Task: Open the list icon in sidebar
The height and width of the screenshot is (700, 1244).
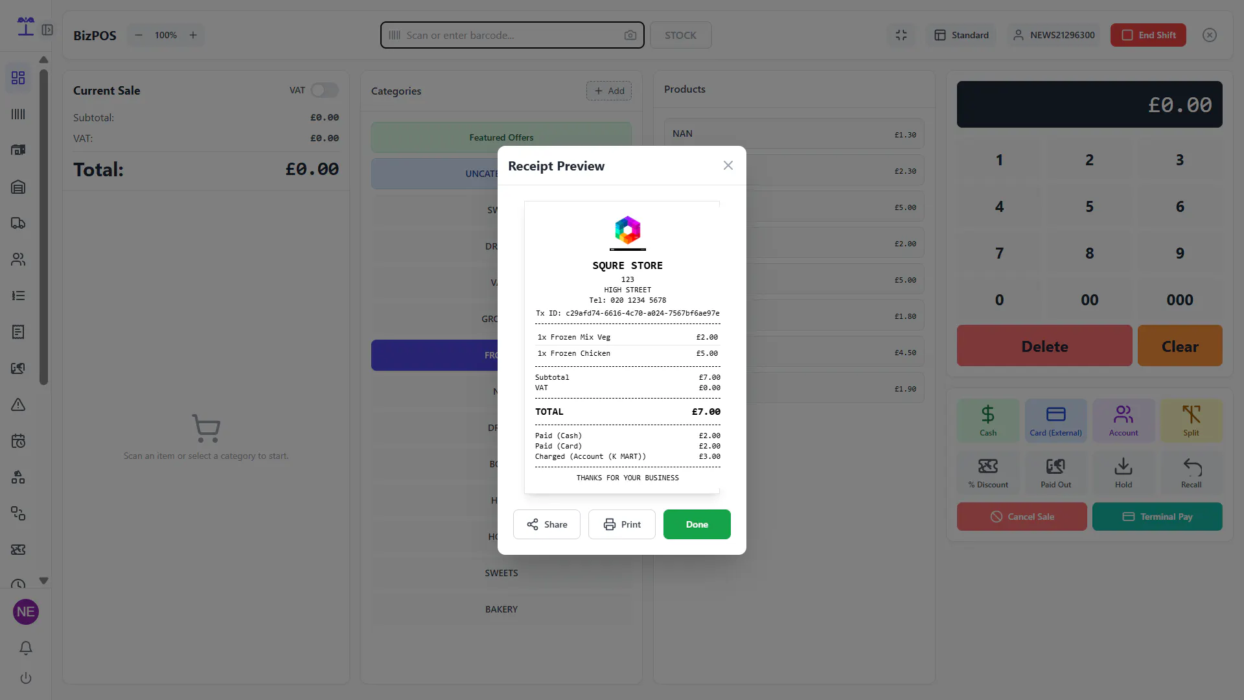Action: (x=18, y=296)
